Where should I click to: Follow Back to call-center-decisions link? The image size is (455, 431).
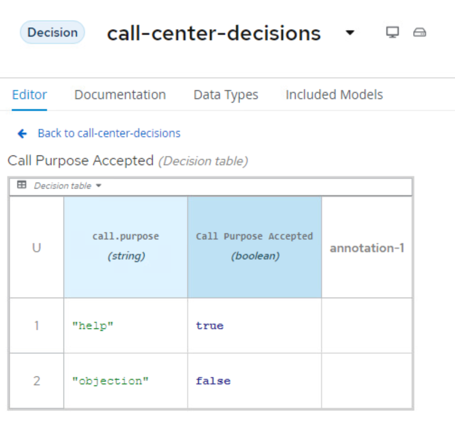pos(109,133)
